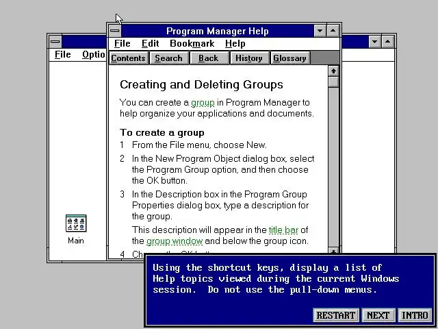Screen dimensions: 438x329
Task: Click the INTRO button in tutorial box
Action: tap(415, 315)
